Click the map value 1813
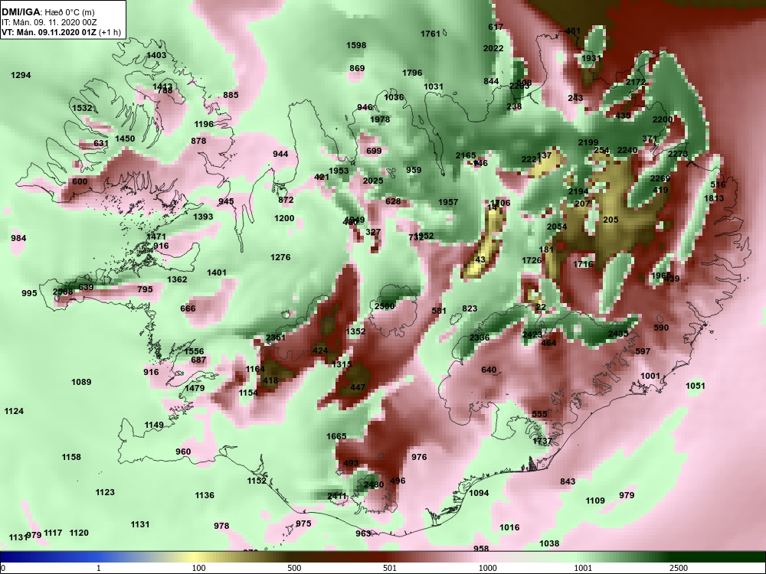The width and height of the screenshot is (766, 574). coord(714,198)
